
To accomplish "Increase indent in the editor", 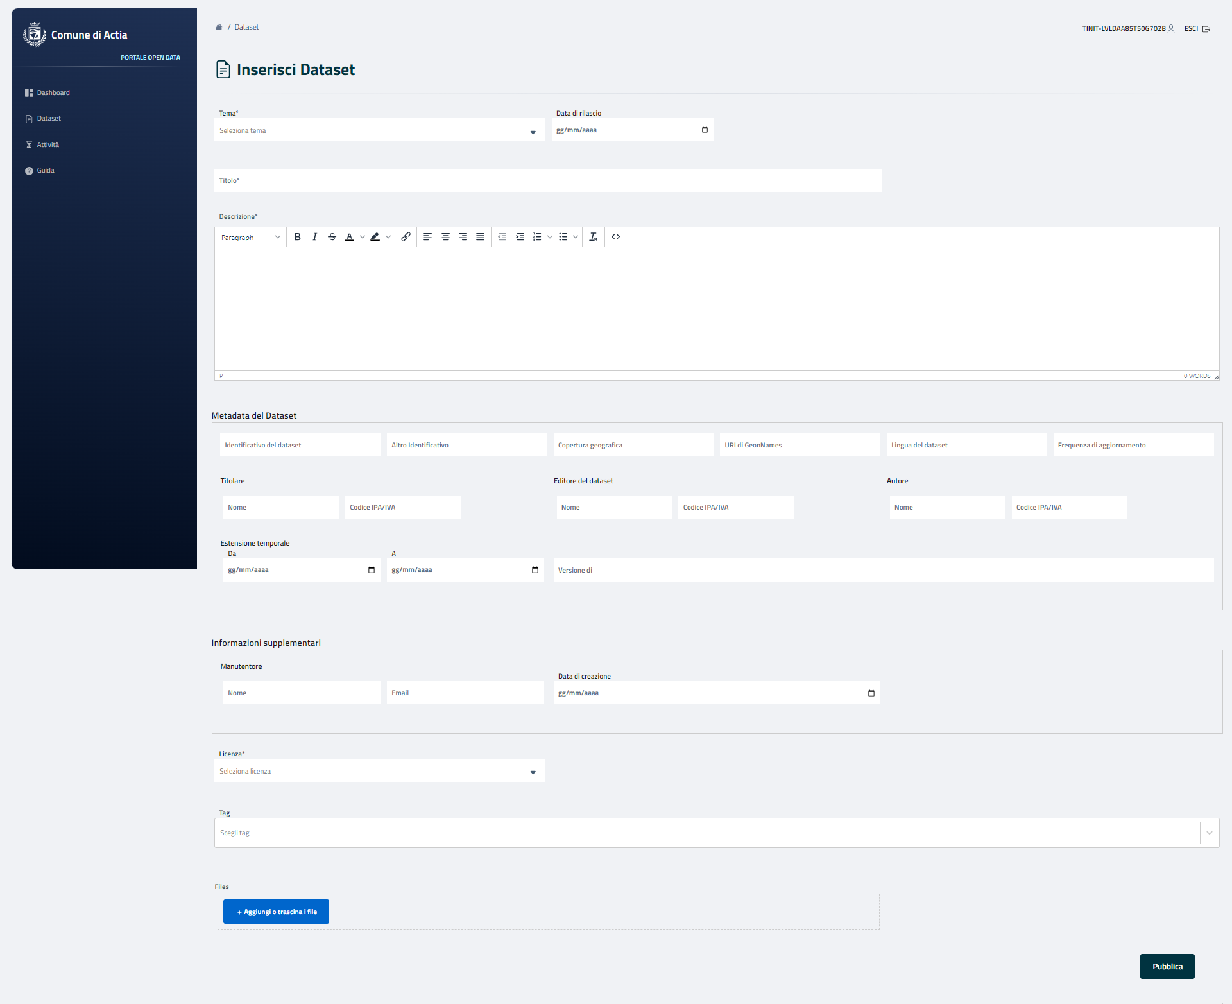I will pos(520,237).
